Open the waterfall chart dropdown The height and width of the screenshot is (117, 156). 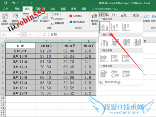pos(114,14)
